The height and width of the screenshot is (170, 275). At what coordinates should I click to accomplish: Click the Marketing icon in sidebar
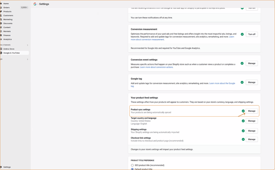point(1,19)
